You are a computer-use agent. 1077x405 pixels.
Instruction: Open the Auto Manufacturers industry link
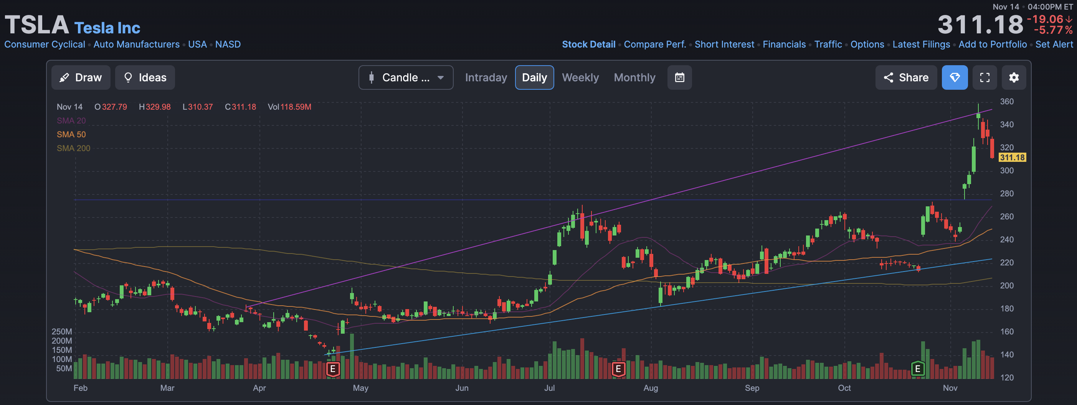pyautogui.click(x=136, y=44)
